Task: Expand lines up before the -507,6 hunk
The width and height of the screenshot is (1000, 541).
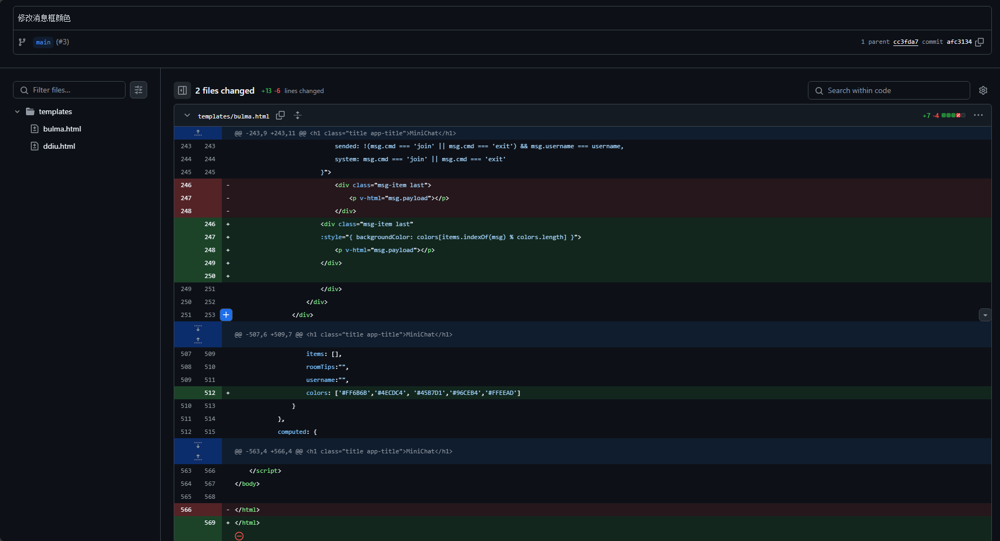Action: coord(198,340)
